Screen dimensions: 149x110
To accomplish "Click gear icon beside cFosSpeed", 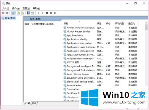I will pyautogui.click(x=65, y=97).
